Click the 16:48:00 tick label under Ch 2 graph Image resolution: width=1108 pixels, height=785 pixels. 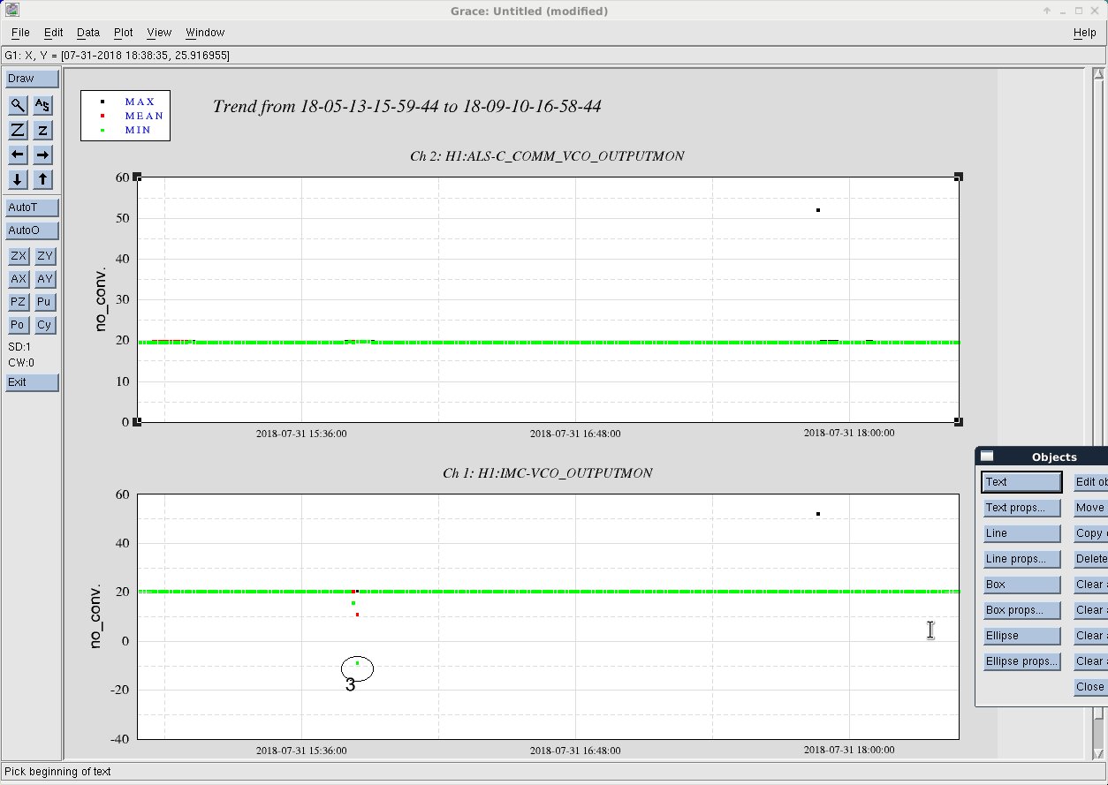click(x=575, y=434)
